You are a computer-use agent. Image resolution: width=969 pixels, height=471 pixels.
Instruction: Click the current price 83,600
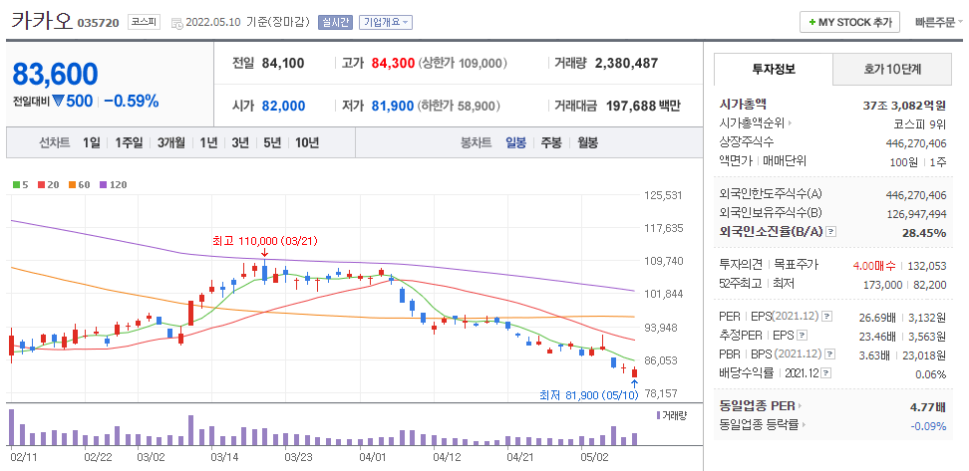pos(55,75)
